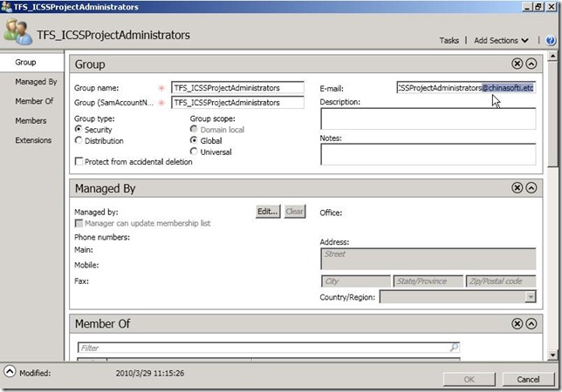562x392 pixels.
Task: Go to Member Of in left navigation
Action: (34, 101)
